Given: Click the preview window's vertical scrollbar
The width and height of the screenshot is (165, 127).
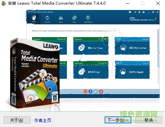Looking at the screenshot, I should pyautogui.click(x=158, y=56).
